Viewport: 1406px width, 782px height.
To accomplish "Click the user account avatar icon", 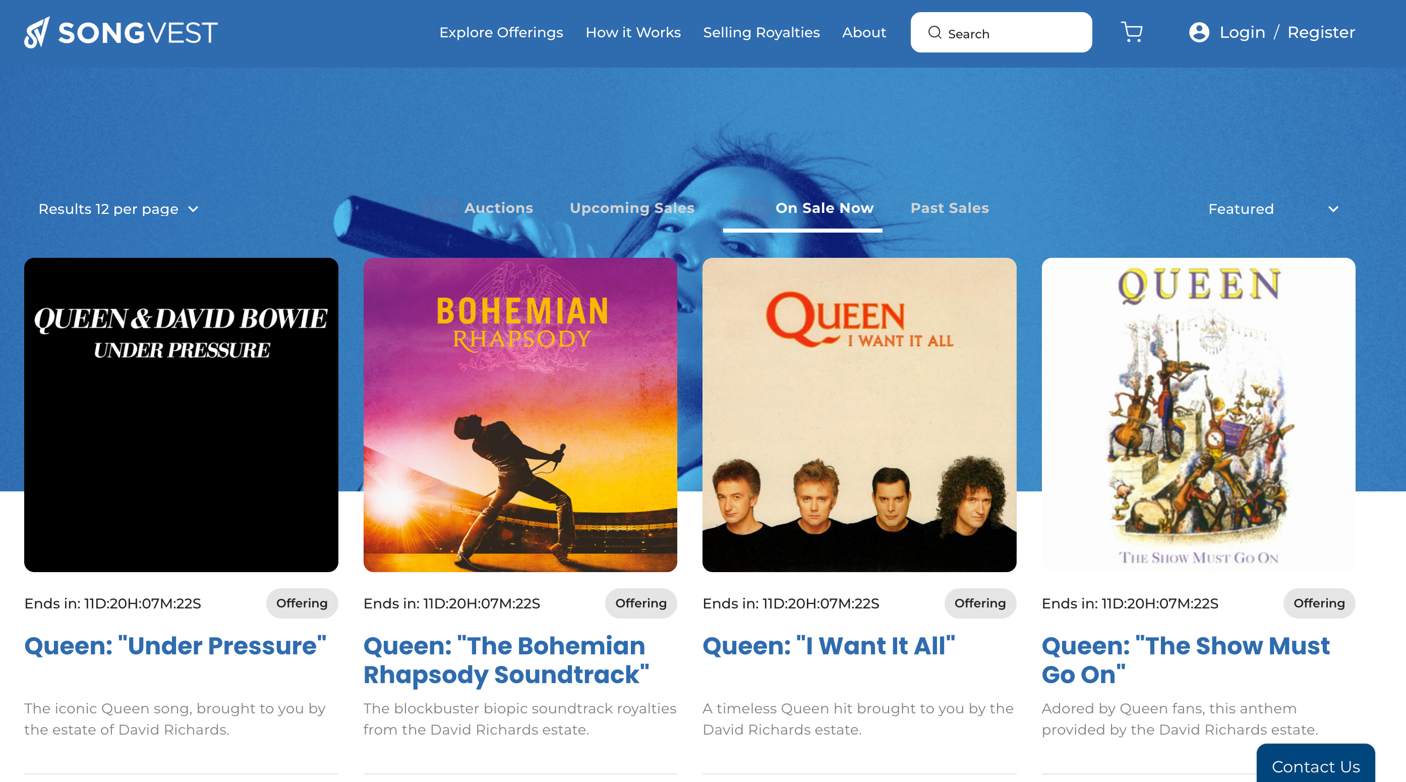I will (1199, 32).
